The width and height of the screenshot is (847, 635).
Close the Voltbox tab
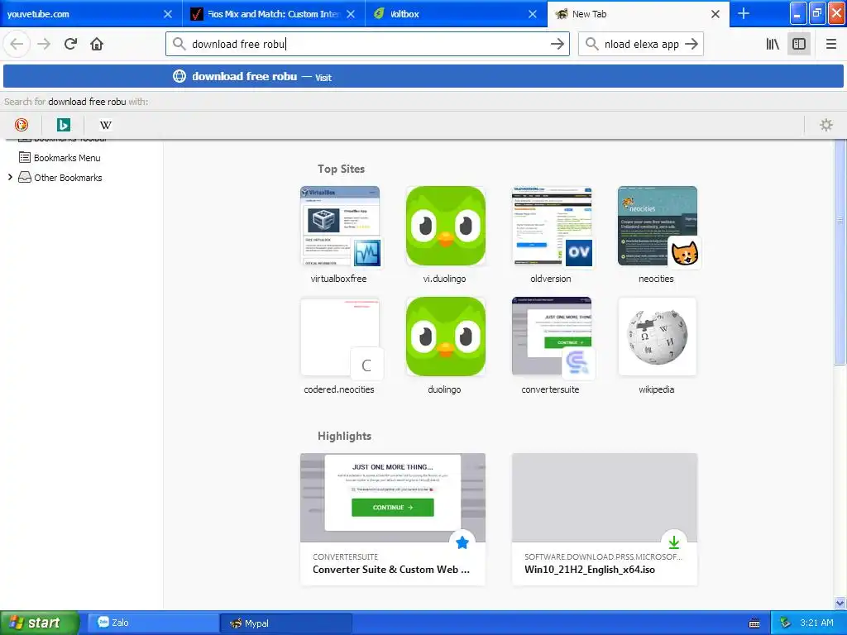(533, 14)
